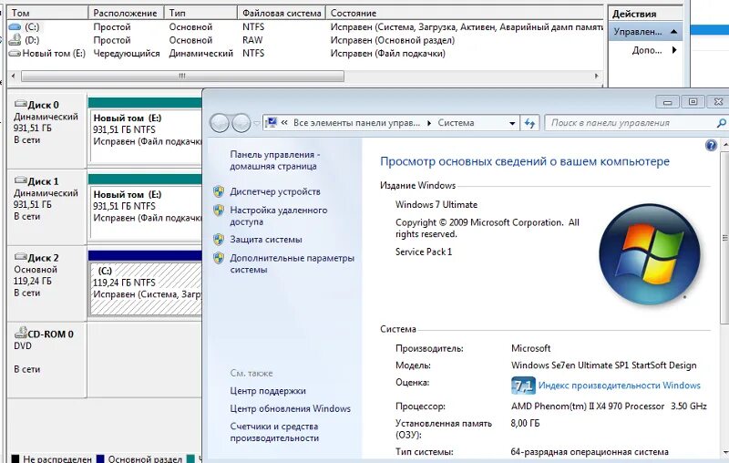The image size is (729, 463).
Task: Click the RAW file system cell
Action: coord(252,40)
